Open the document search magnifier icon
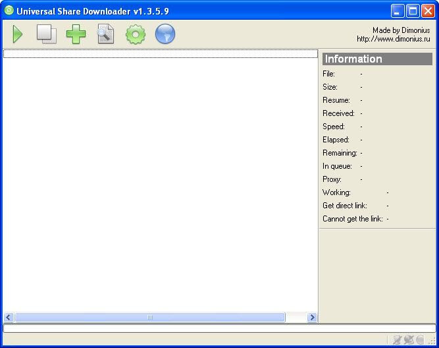Screen dimensions: 439x348 (x=105, y=34)
